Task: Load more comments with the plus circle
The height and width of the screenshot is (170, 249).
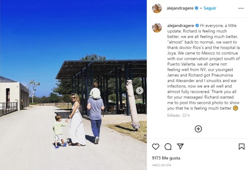Action: pos(198,129)
